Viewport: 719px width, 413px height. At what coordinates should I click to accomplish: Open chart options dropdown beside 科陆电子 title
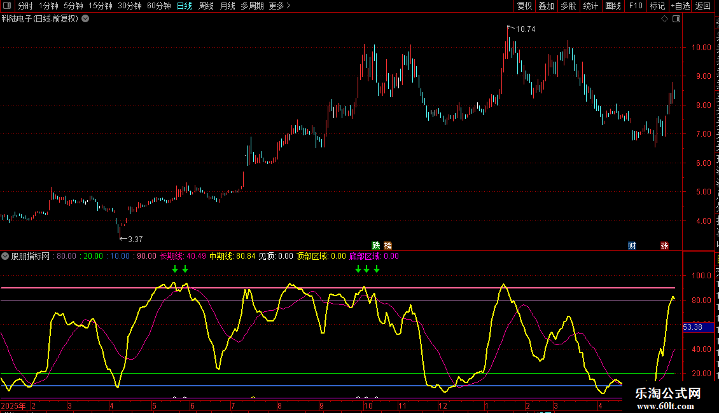tap(85, 19)
